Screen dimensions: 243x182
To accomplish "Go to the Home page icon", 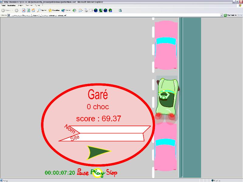I will click(33, 10).
